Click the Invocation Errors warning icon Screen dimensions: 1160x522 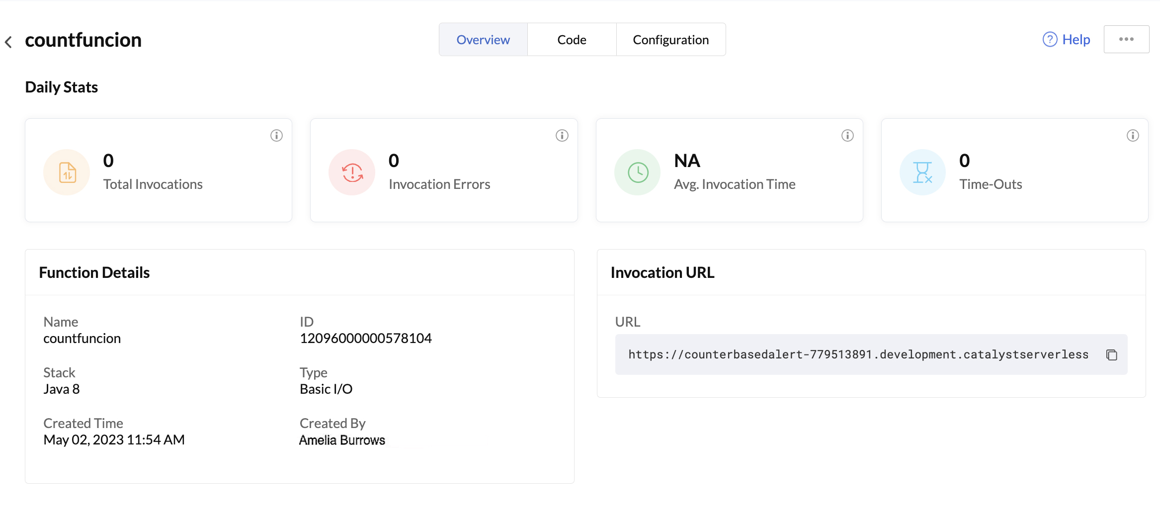click(x=352, y=173)
